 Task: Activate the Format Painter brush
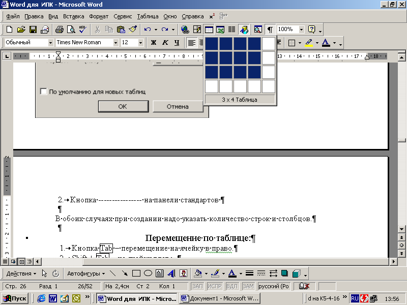(x=133, y=29)
